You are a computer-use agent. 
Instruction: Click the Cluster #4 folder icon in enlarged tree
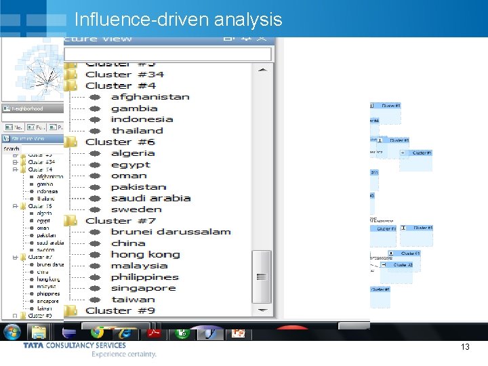click(x=71, y=85)
